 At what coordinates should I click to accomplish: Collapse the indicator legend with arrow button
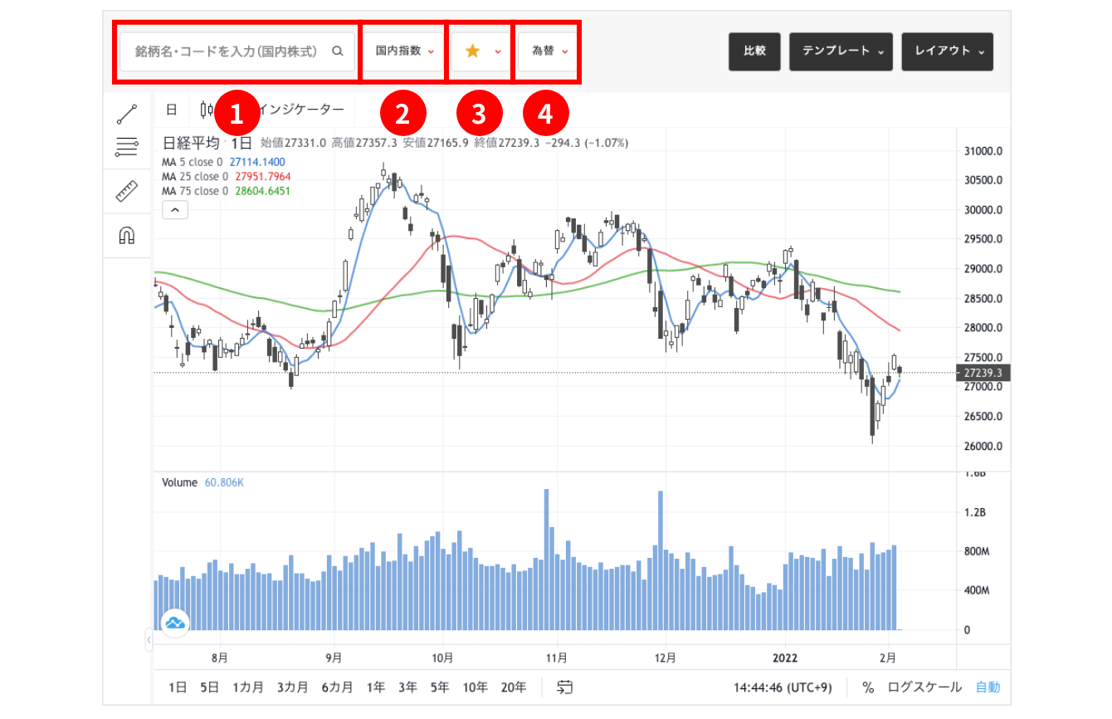click(174, 211)
